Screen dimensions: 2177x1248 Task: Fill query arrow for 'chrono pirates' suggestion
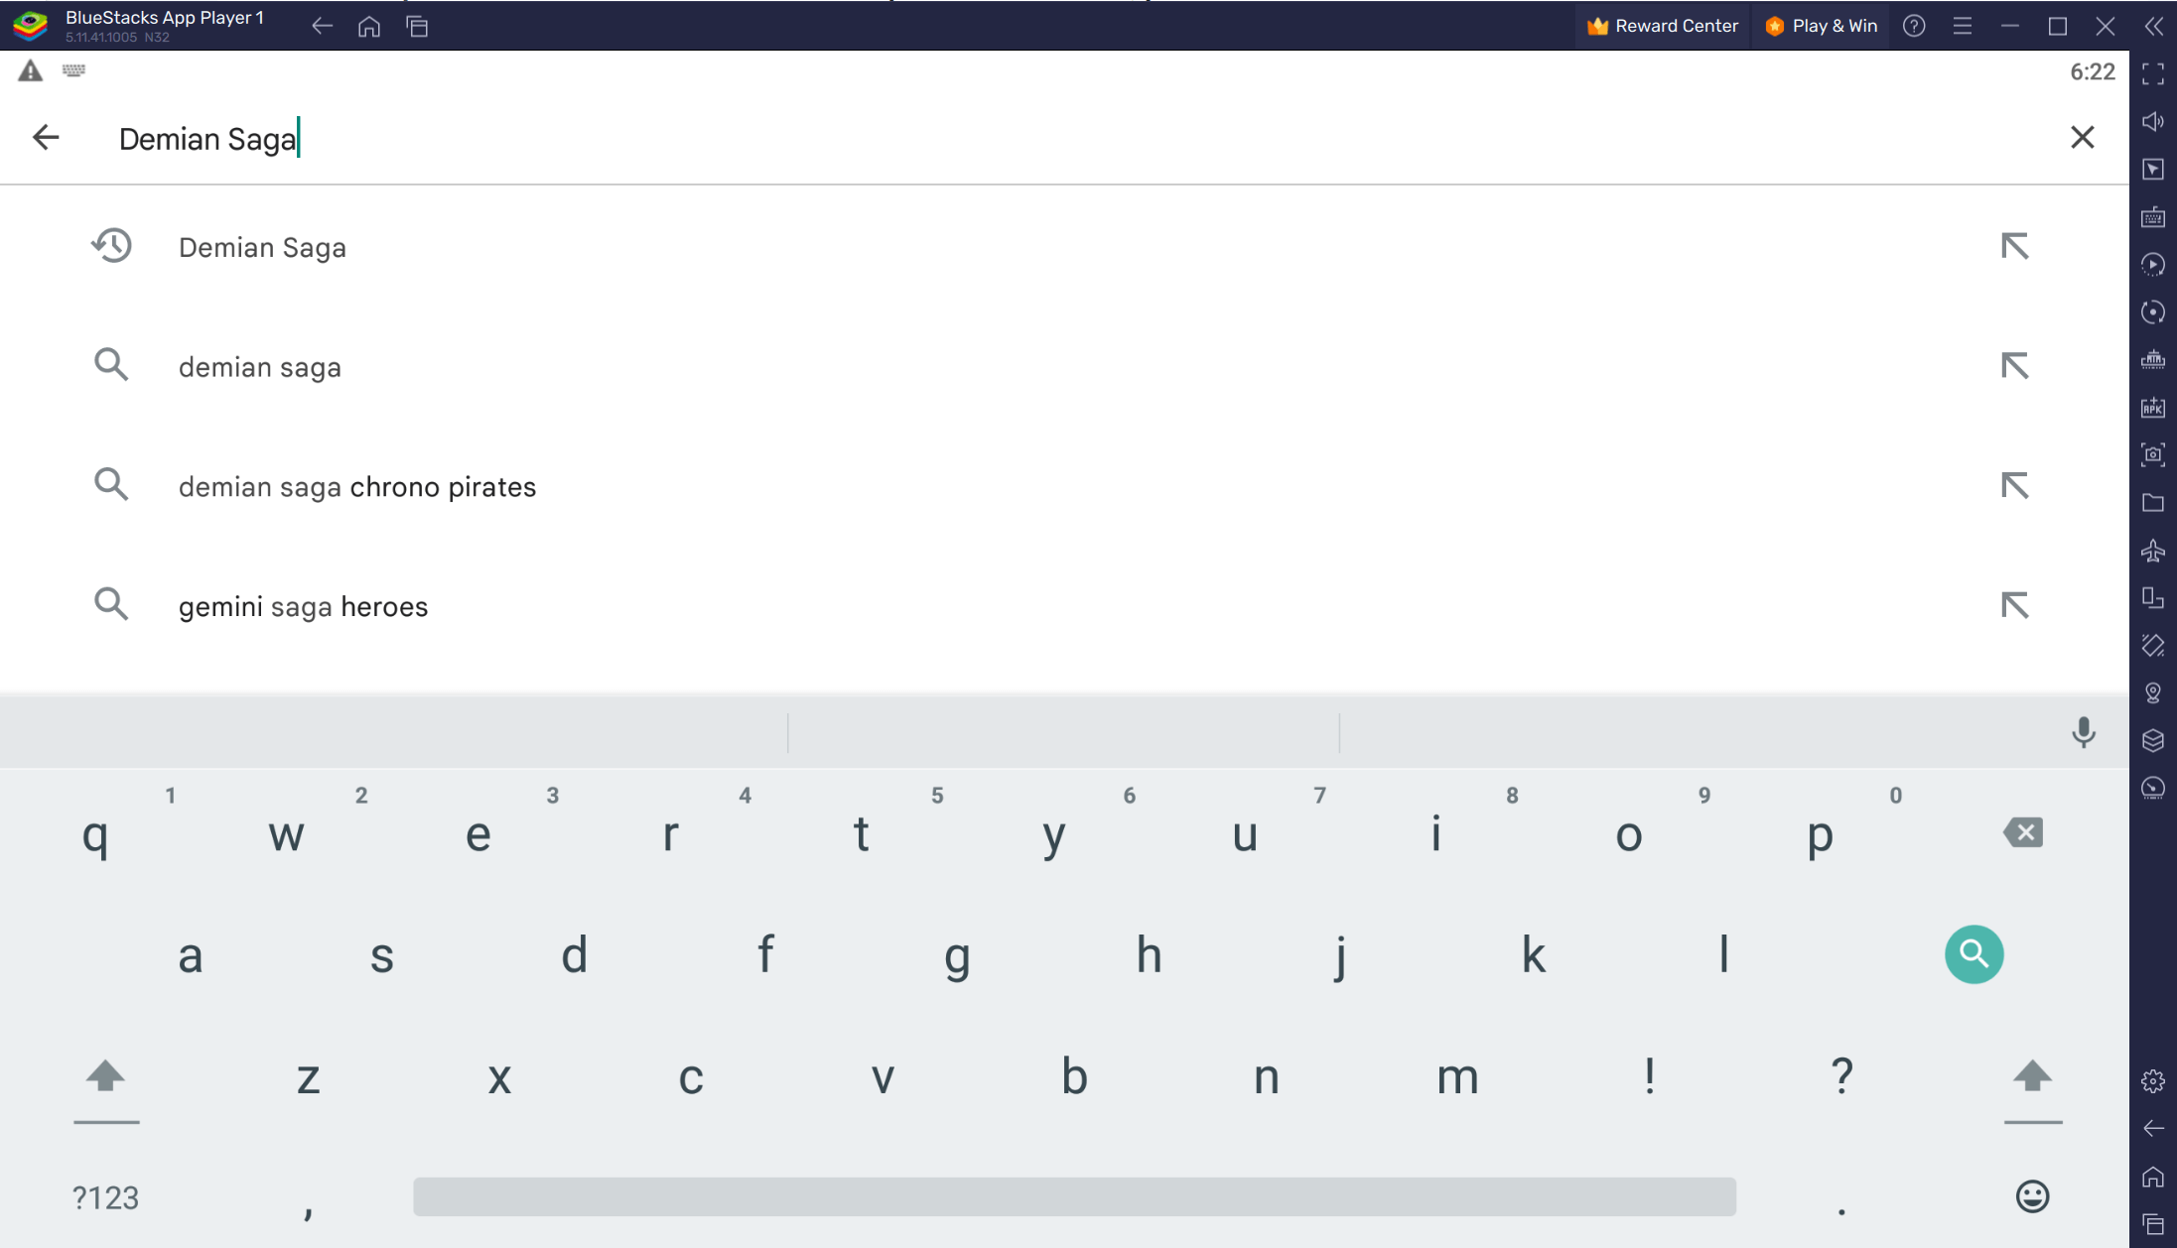(x=2014, y=486)
